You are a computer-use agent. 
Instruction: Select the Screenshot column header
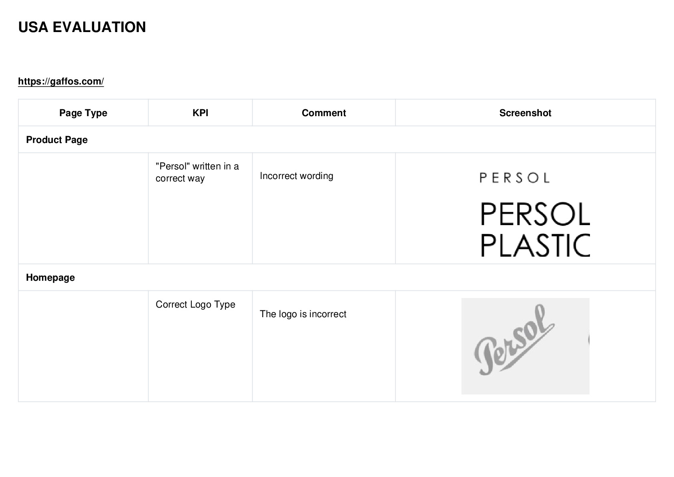click(525, 113)
